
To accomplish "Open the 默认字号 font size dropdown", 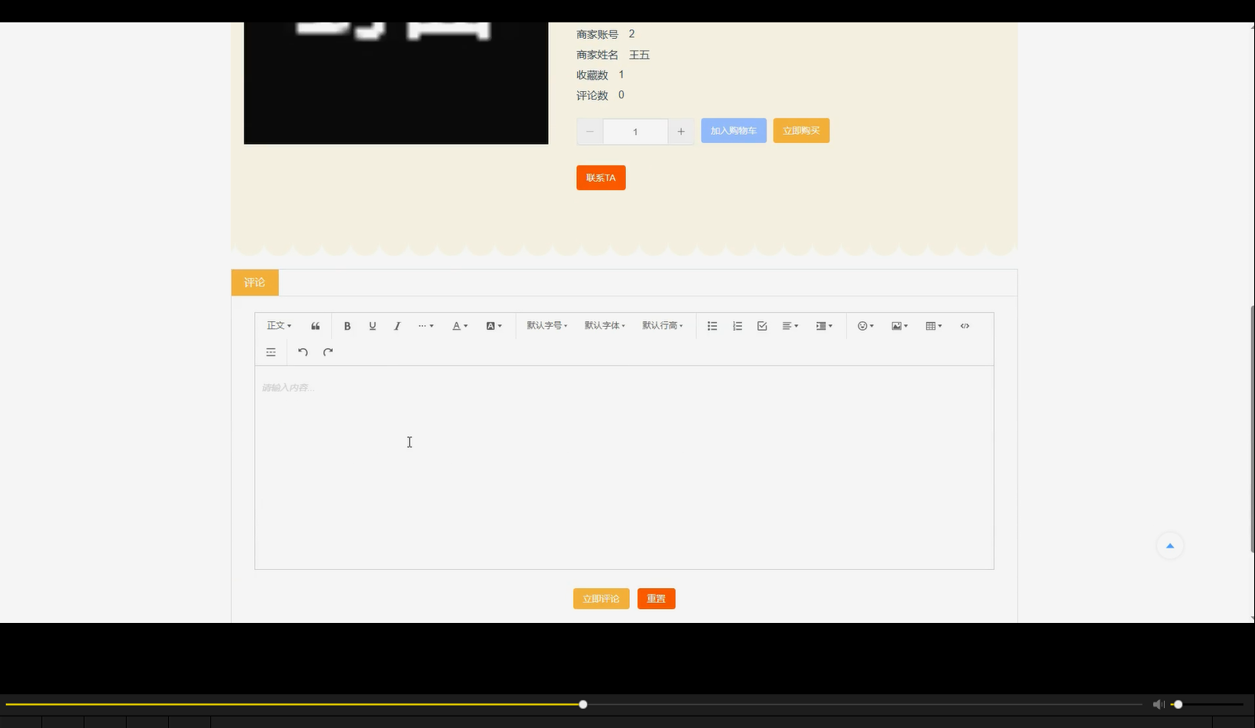I will (547, 326).
